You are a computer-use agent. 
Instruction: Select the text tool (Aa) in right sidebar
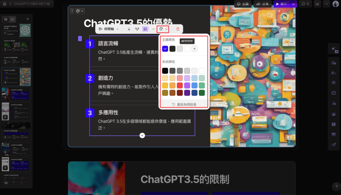(x=334, y=73)
